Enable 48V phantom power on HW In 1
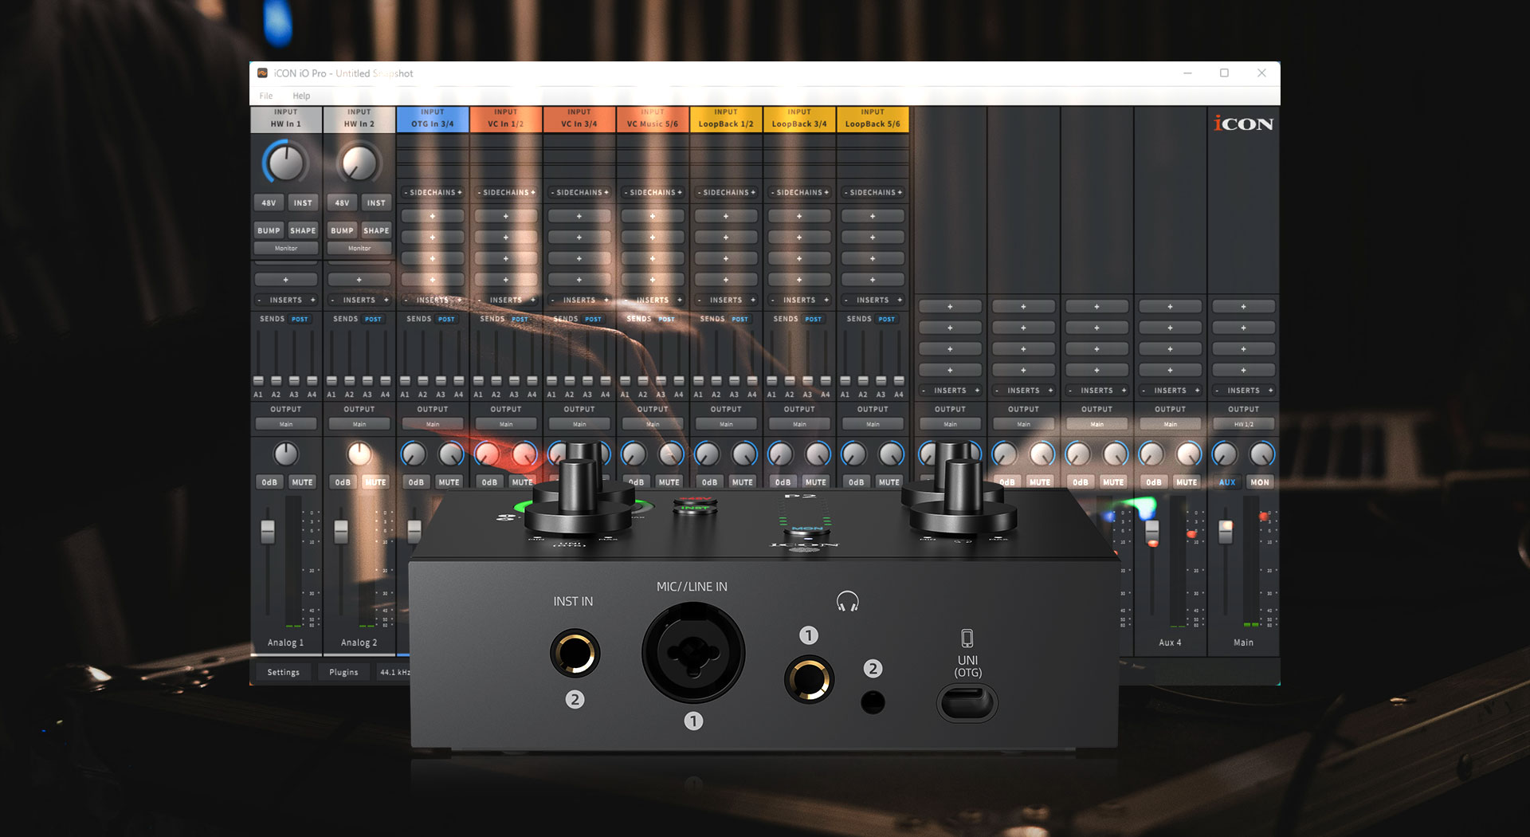This screenshot has height=837, width=1530. point(269,202)
